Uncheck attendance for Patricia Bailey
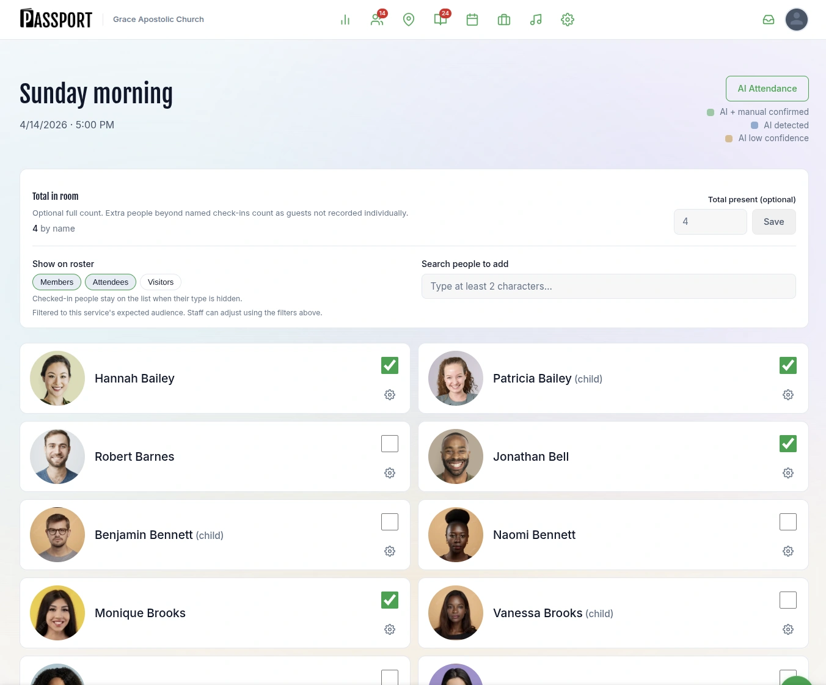Image resolution: width=826 pixels, height=685 pixels. coord(788,365)
